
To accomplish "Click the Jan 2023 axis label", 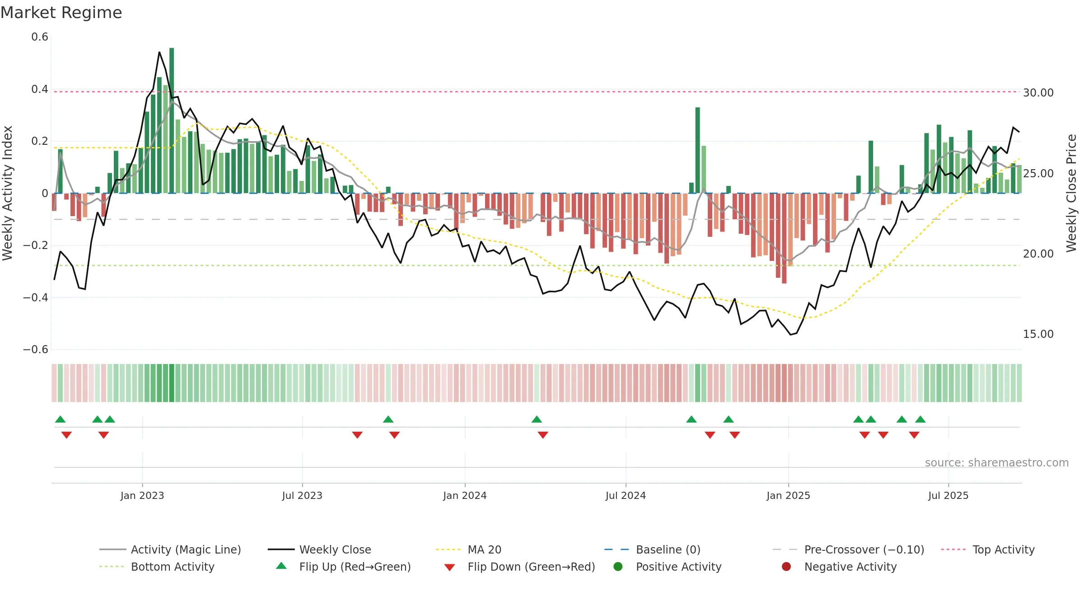I will (142, 495).
